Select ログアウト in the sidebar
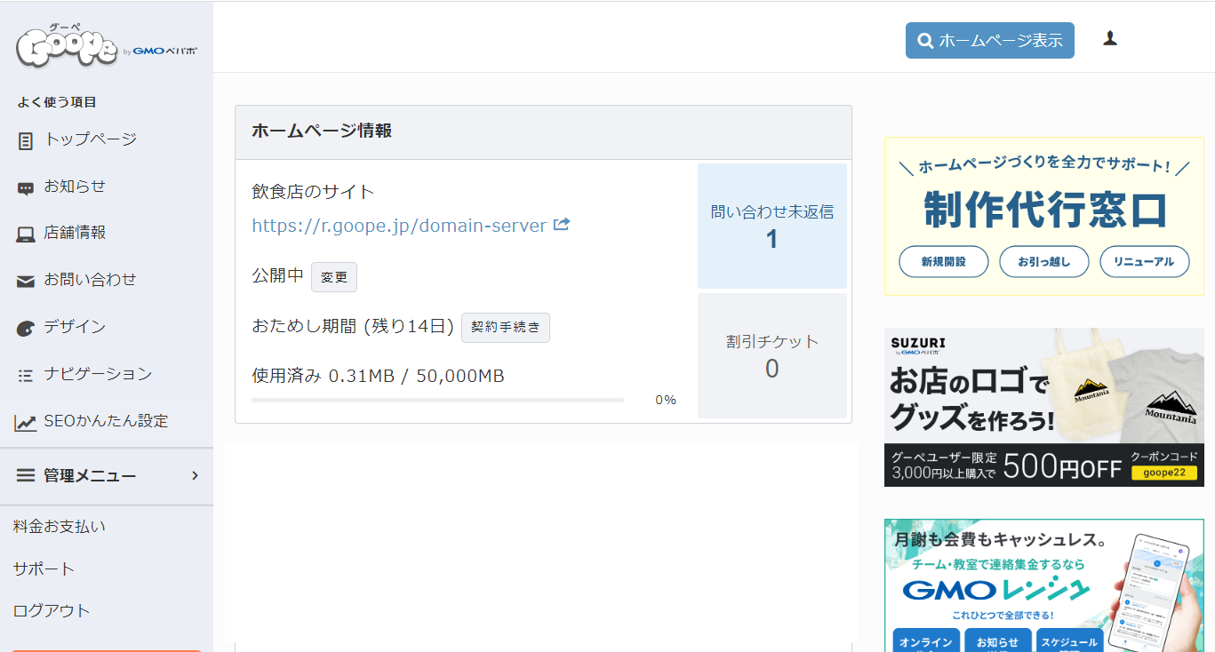 pyautogui.click(x=52, y=610)
